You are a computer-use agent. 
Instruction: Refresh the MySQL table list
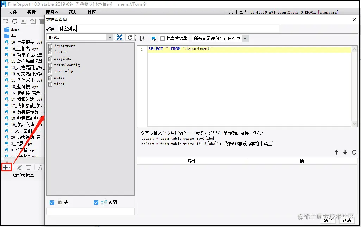coord(130,38)
